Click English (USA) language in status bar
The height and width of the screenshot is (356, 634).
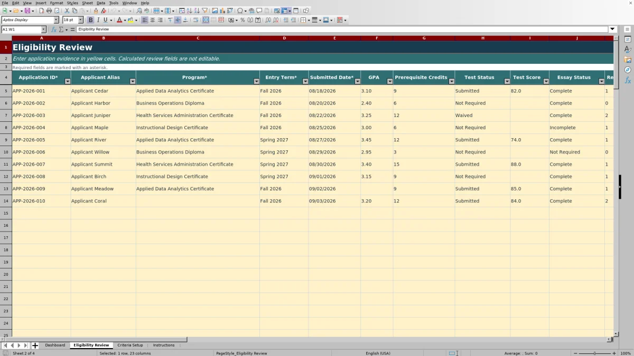coord(378,353)
